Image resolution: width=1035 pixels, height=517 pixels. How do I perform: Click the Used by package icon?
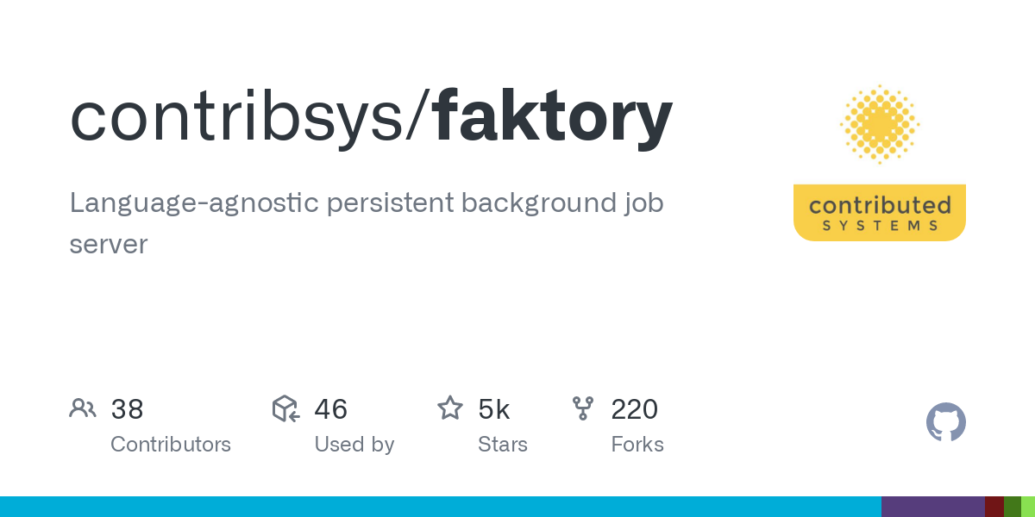(x=285, y=408)
